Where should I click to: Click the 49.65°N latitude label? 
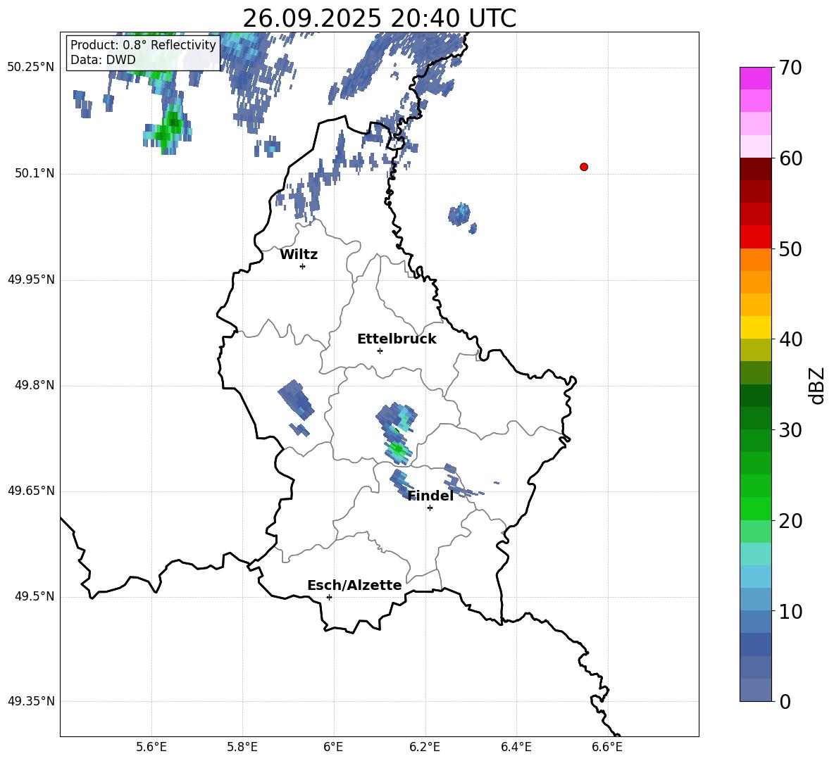31,491
